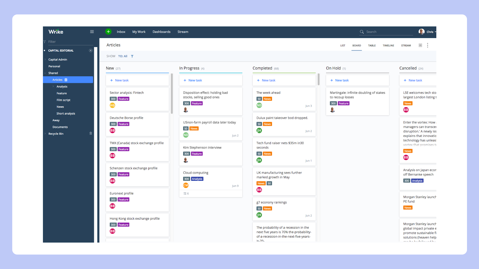Image resolution: width=479 pixels, height=269 pixels.
Task: Open the Kim Stephenson interview card
Action: coord(202,148)
